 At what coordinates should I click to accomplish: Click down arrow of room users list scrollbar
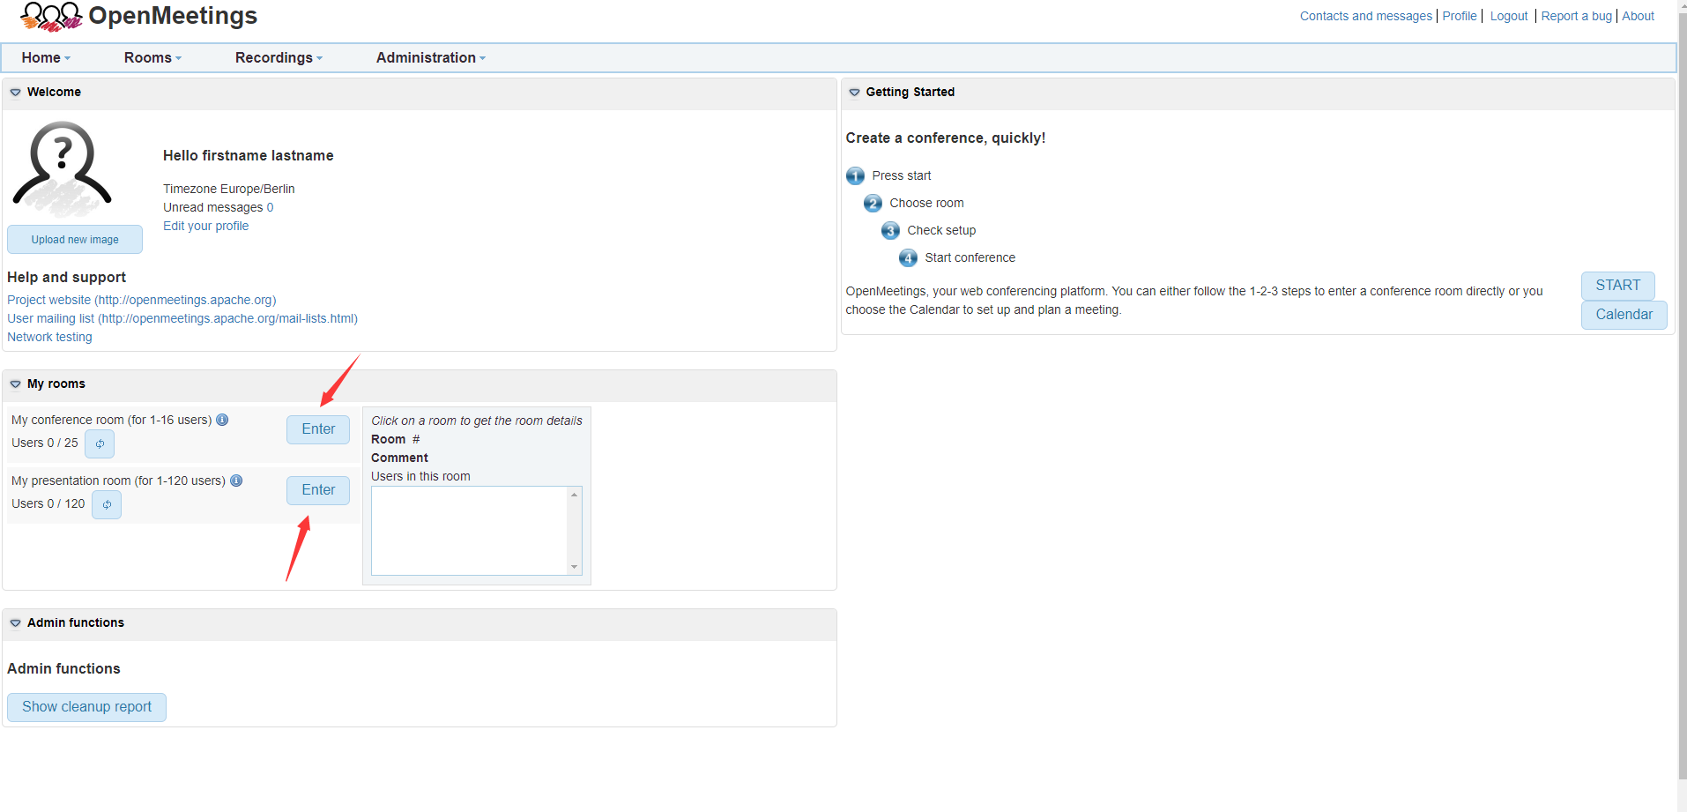point(575,567)
